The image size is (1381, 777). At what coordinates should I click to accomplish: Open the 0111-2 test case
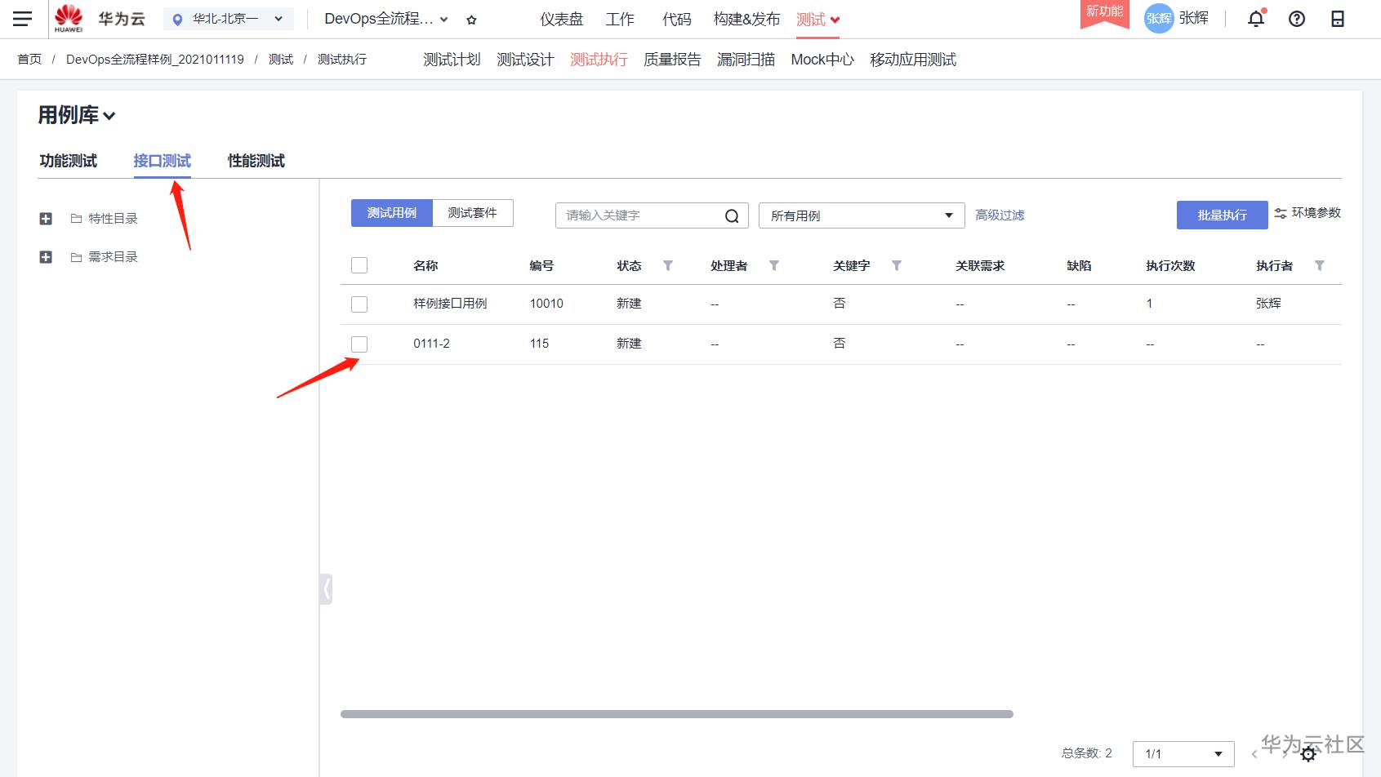coord(431,344)
